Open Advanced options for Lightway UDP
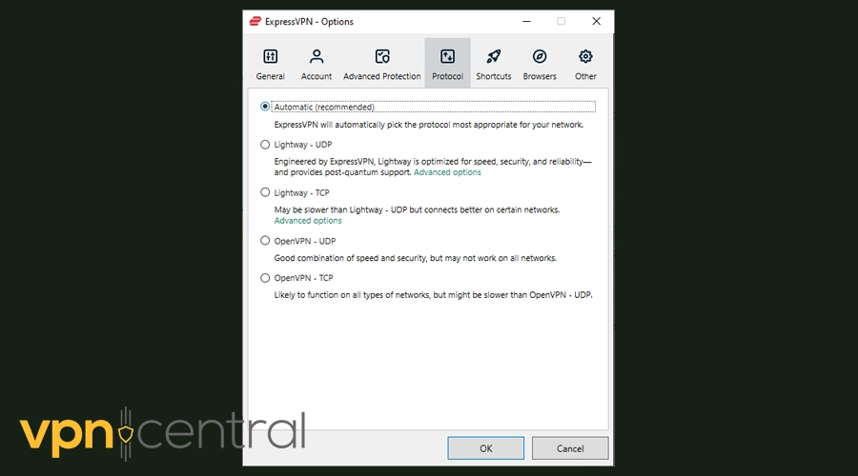 [x=447, y=172]
